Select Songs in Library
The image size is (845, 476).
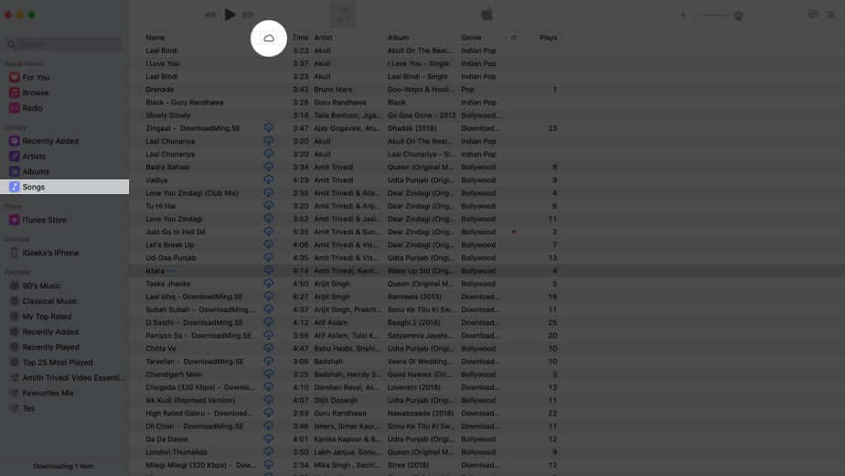[x=64, y=187]
